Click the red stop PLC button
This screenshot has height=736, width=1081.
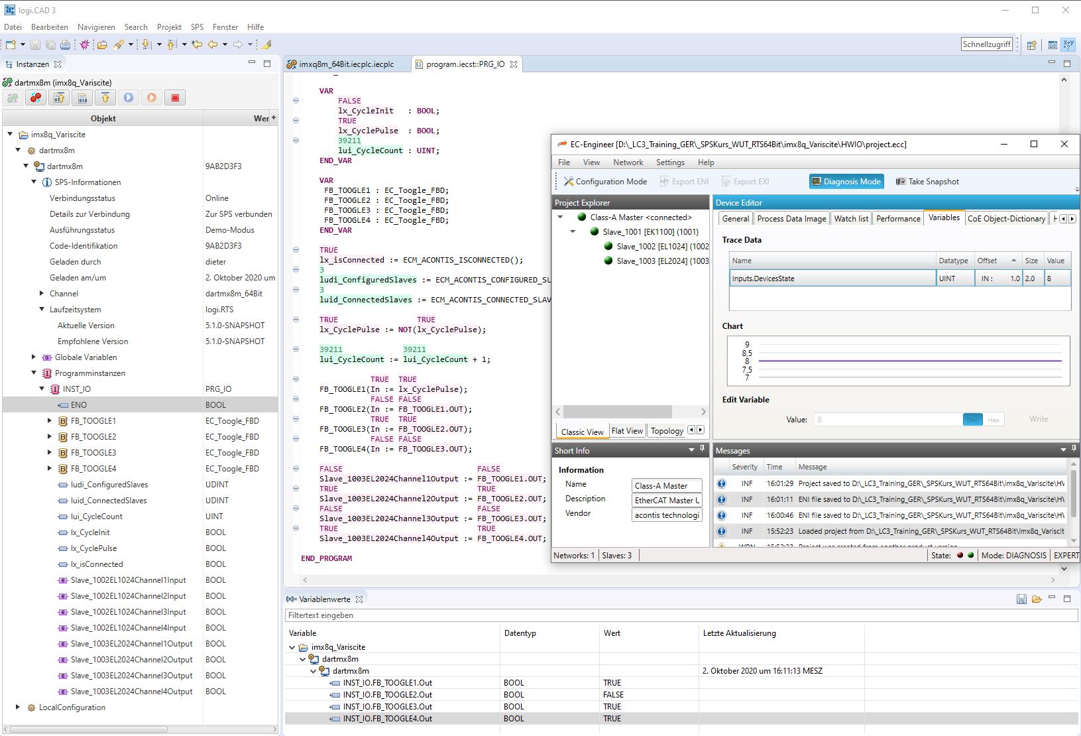pyautogui.click(x=175, y=98)
